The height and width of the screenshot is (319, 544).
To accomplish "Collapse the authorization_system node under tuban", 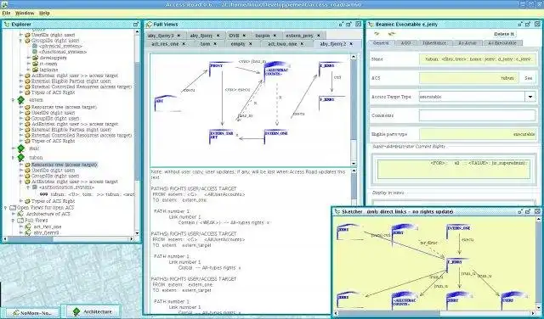I will (29, 187).
